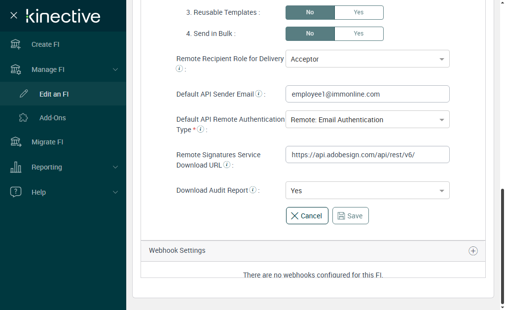505x310 pixels.
Task: Set Reusable Templates to Yes
Action: coord(359,12)
